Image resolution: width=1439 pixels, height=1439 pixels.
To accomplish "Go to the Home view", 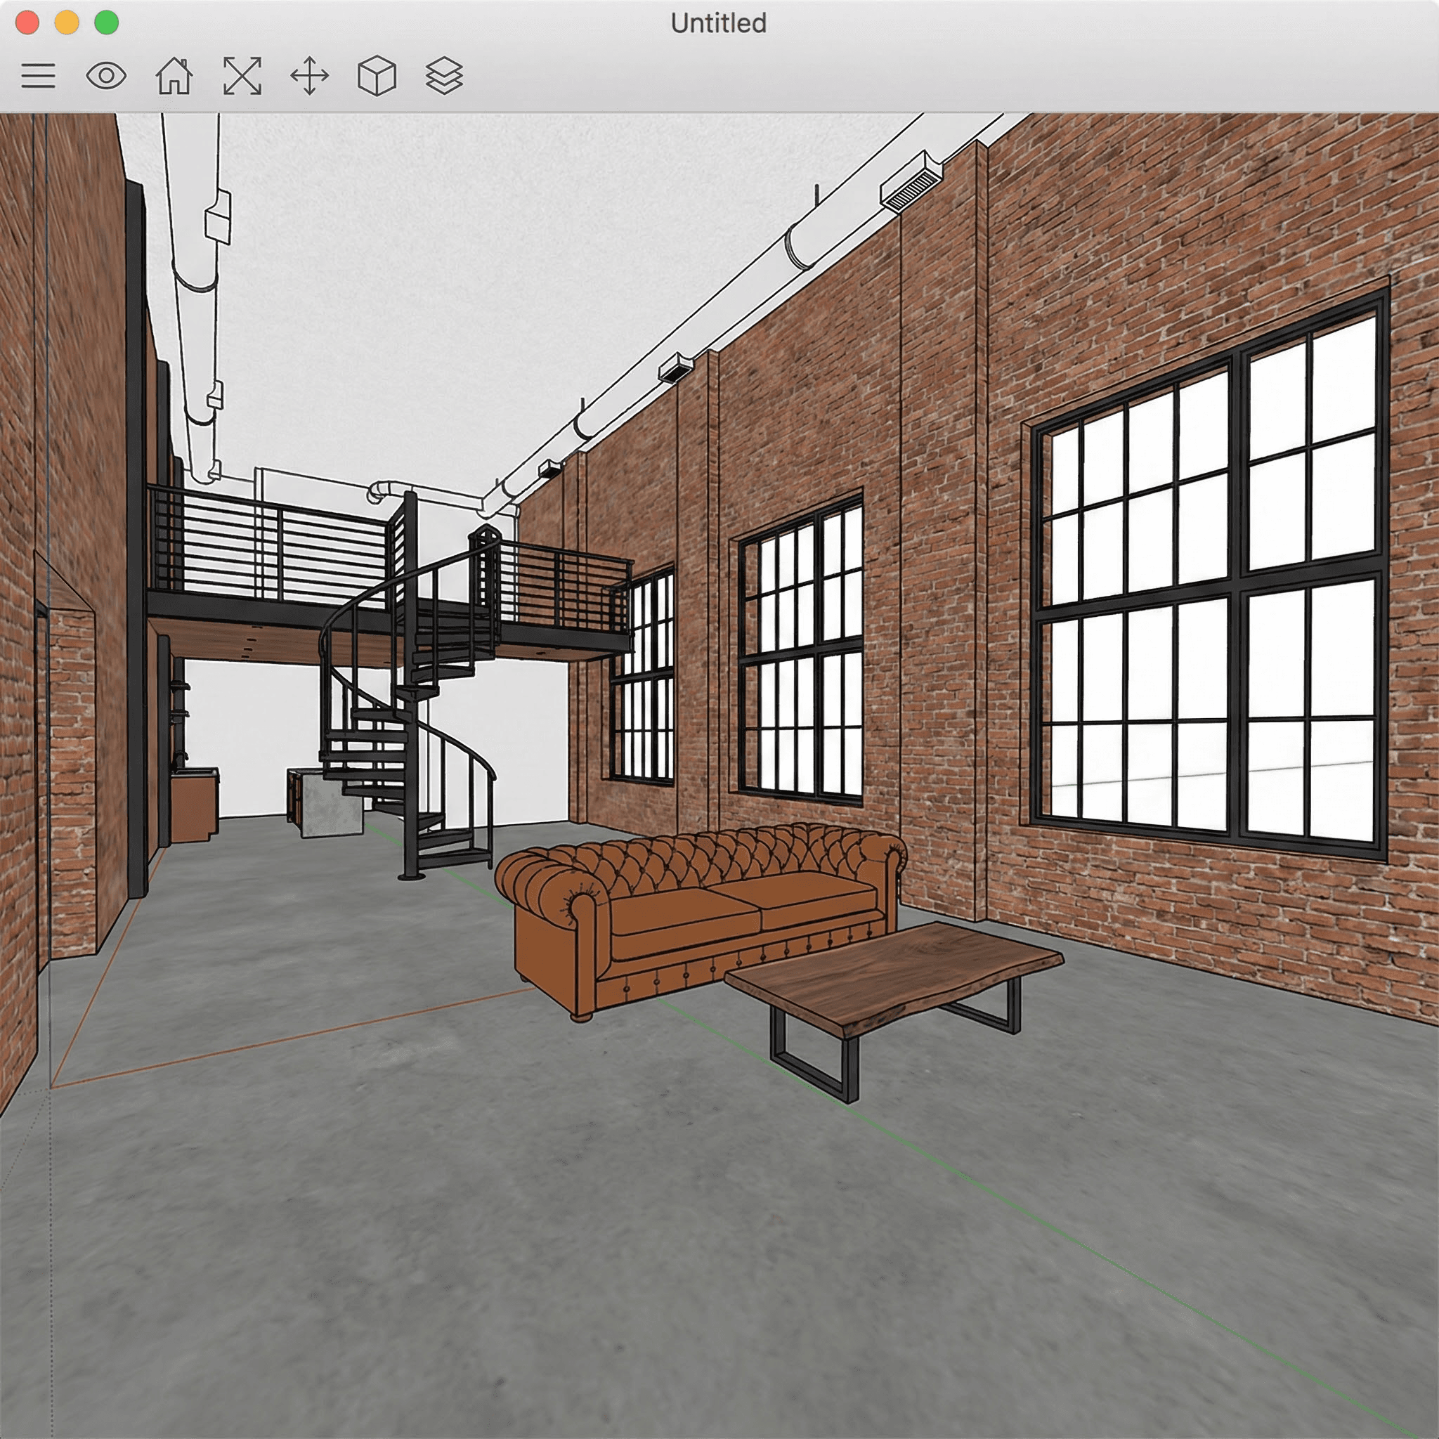I will (x=174, y=76).
